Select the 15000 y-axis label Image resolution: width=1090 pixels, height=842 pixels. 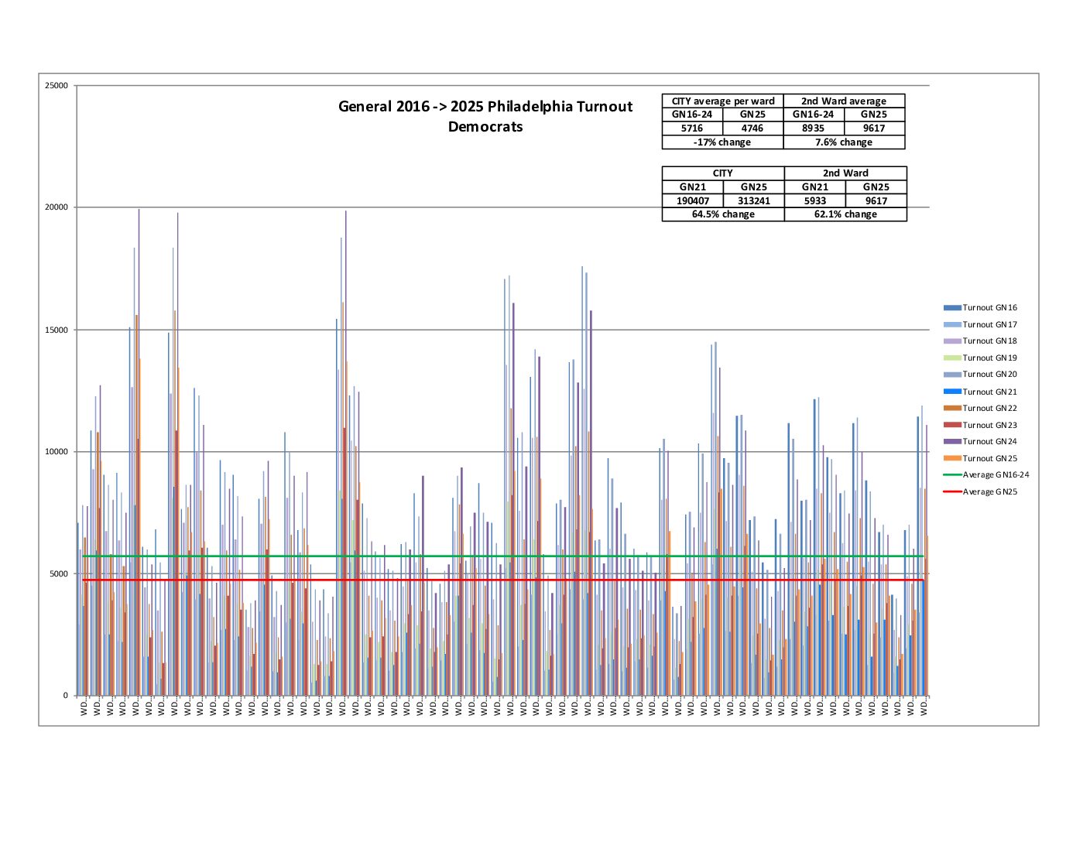pos(57,330)
